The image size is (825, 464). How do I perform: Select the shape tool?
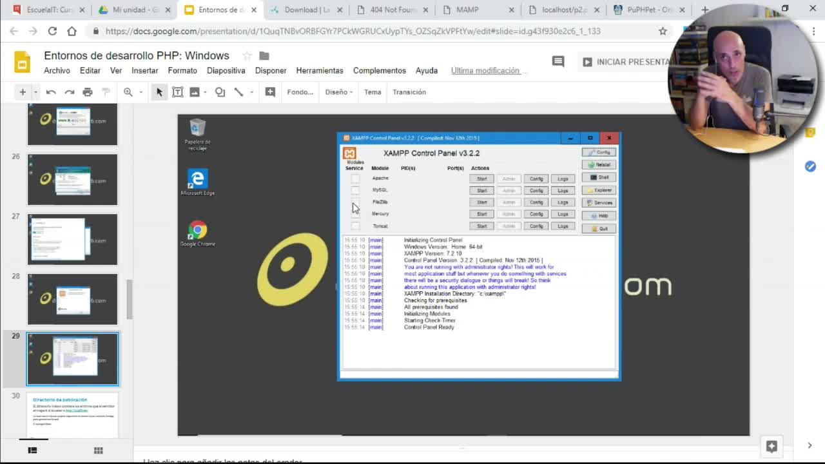point(220,92)
